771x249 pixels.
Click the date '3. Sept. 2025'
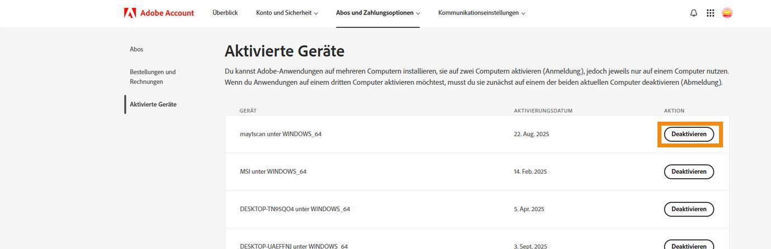[531, 246]
